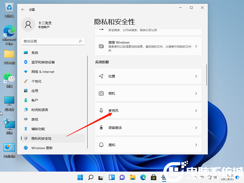244x183 pixels.
Task: Click the accessibility figure icon
Action: 26,129
